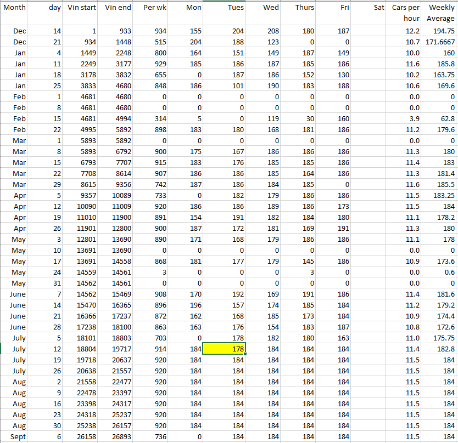Click the Vin start cell 26158
The image size is (458, 443).
pos(81,436)
